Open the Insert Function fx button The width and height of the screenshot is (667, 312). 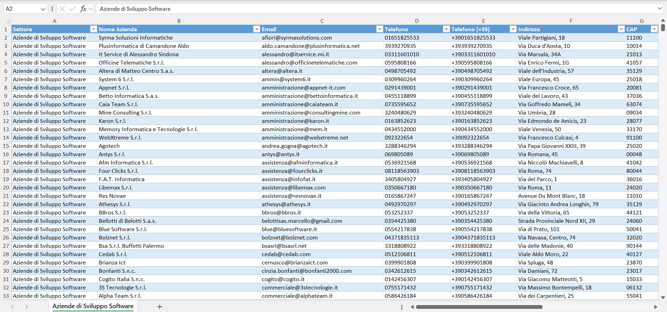[x=83, y=9]
